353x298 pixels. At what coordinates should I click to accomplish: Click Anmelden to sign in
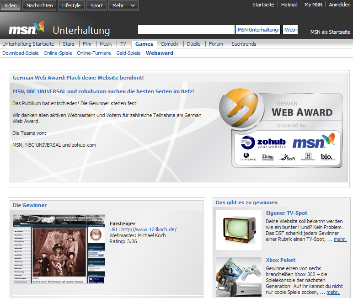339,5
